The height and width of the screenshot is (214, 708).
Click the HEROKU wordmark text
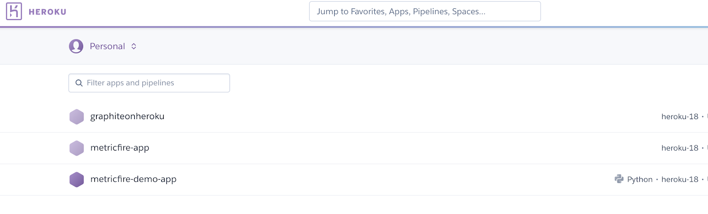click(x=47, y=12)
